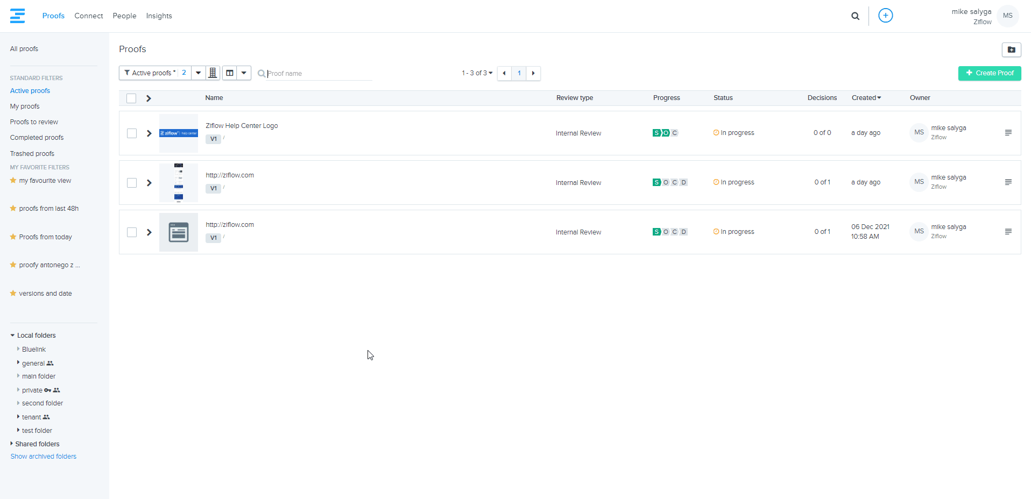Click the blue plus circle icon

885,16
